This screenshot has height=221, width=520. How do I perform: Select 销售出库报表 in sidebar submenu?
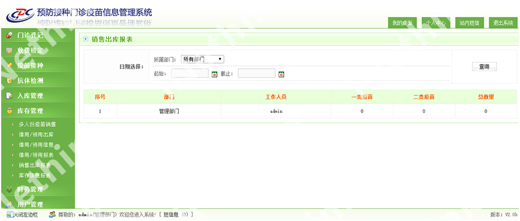(35, 165)
